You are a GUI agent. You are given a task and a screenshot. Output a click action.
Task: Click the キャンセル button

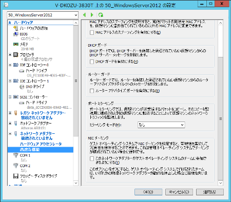pyautogui.click(x=179, y=192)
